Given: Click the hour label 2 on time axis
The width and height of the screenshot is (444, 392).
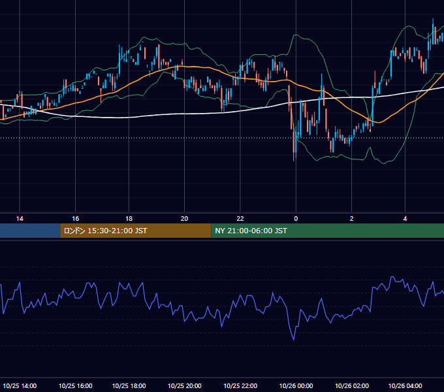Looking at the screenshot, I should coord(352,219).
